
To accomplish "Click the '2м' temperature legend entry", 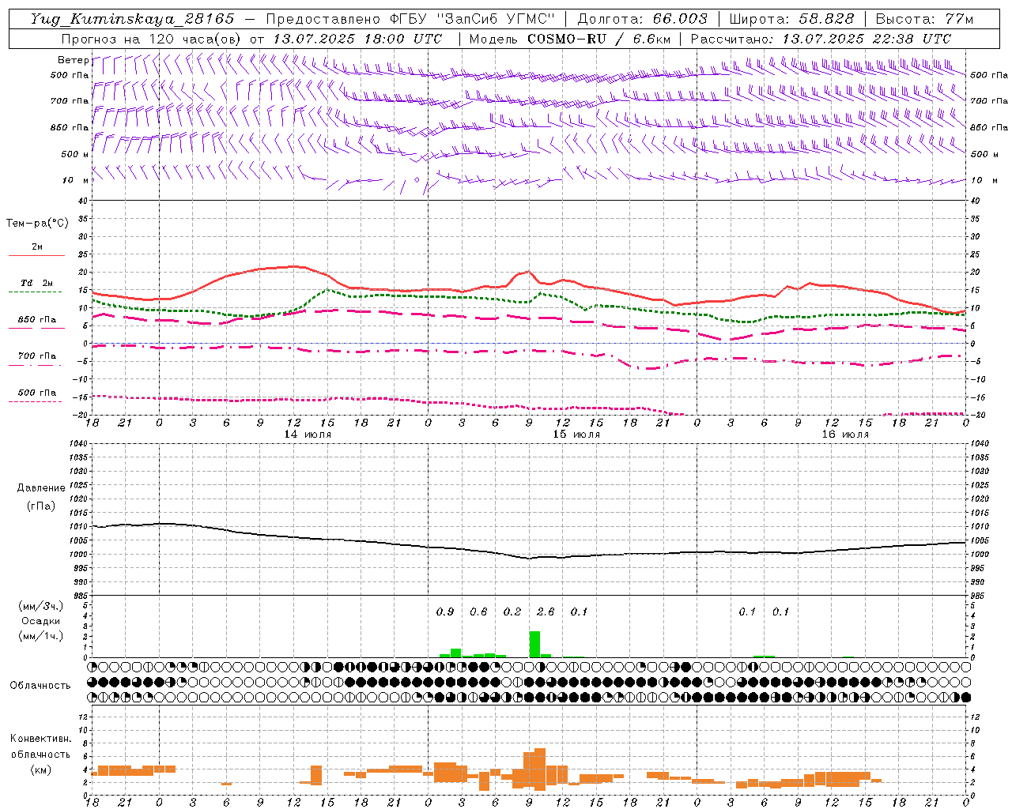I will [x=36, y=246].
